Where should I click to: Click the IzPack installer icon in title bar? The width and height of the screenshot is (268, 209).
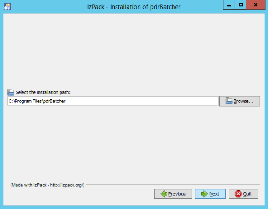[x=7, y=7]
